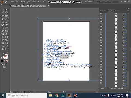Viewport: 131px width, 98px height.
Task: Switch to the Layers panel tab
Action: coord(110,11)
